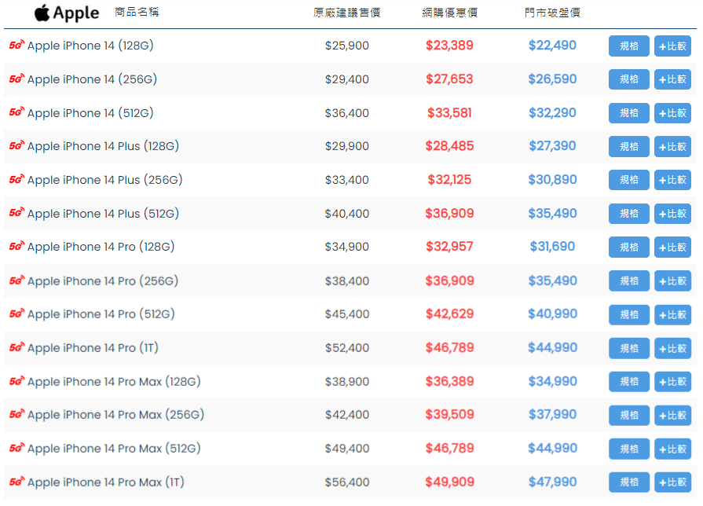Add iPhone 14 Pro Max (256G) to +比較

[x=672, y=416]
